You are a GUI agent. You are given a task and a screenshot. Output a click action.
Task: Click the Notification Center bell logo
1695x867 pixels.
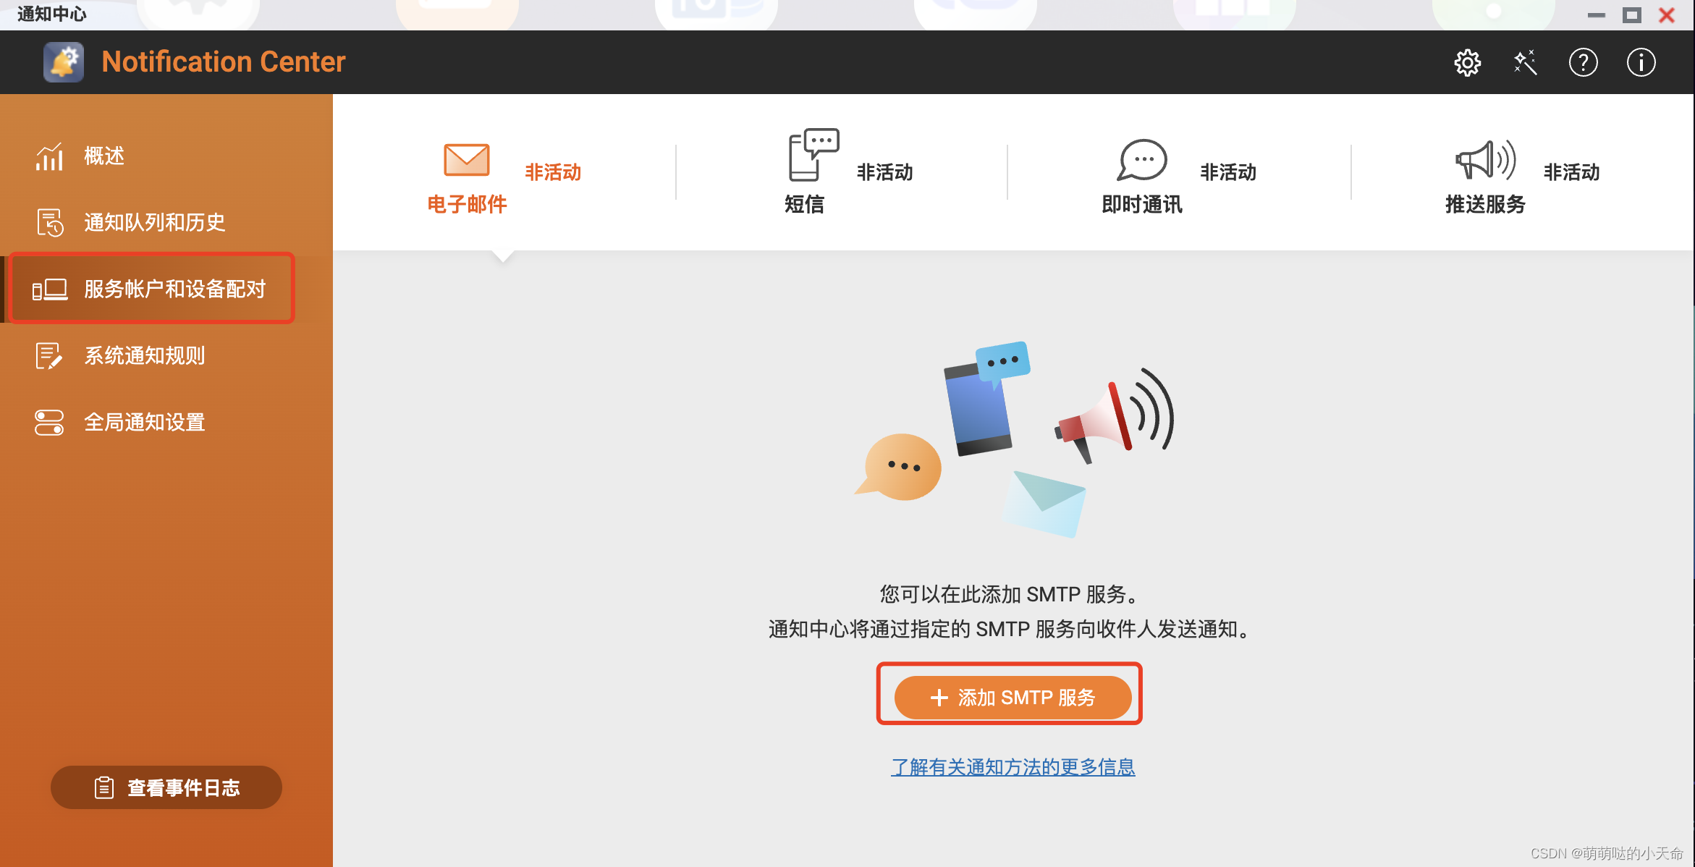(x=63, y=61)
